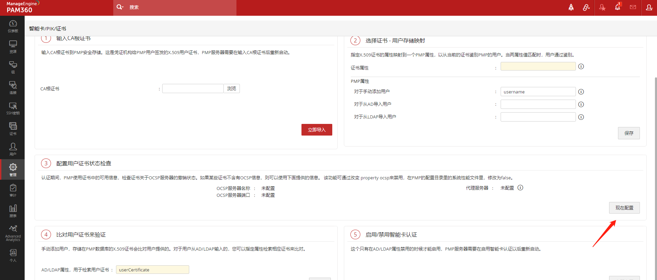The image size is (657, 280).
Task: Select the 报表 reports menu item
Action: [x=13, y=211]
